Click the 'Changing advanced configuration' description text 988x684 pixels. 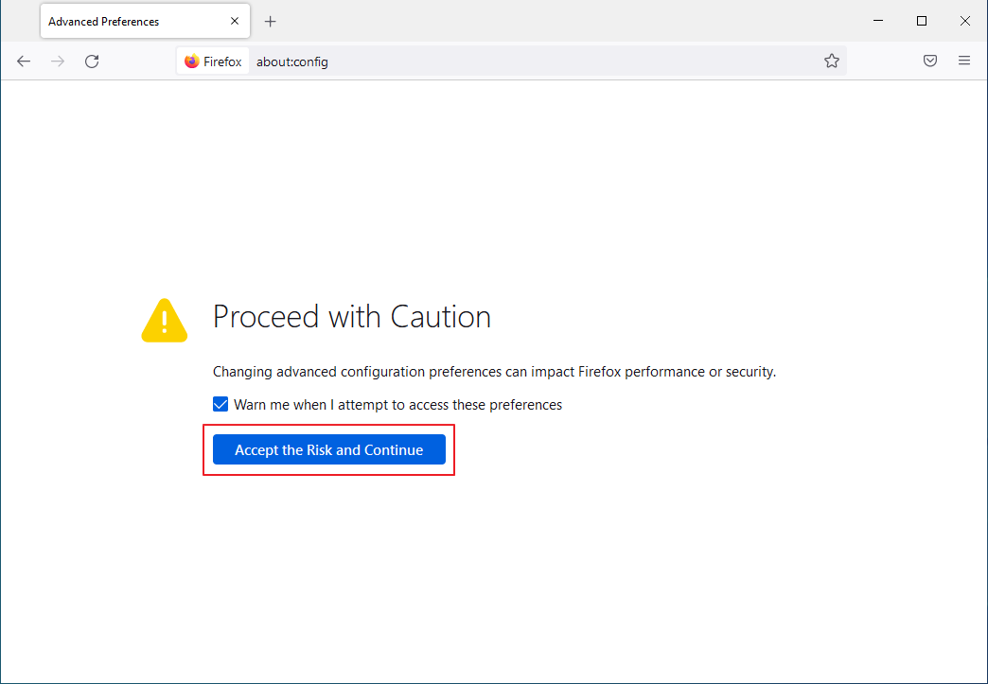pos(494,372)
